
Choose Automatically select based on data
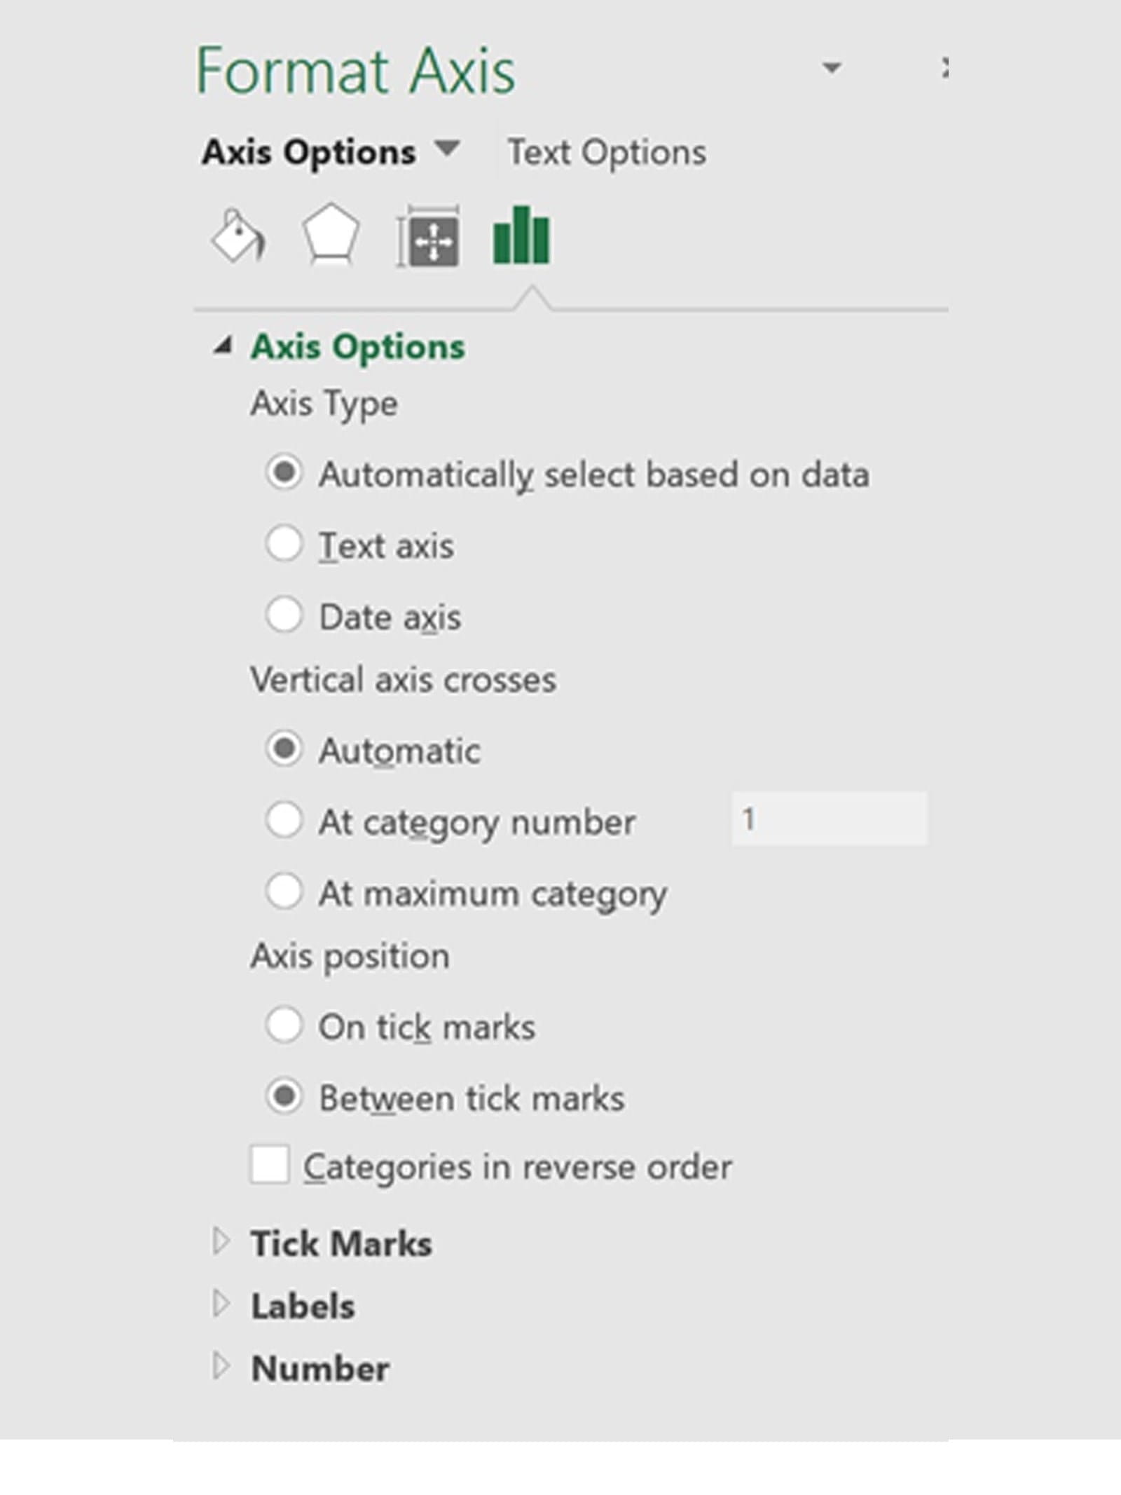coord(284,473)
